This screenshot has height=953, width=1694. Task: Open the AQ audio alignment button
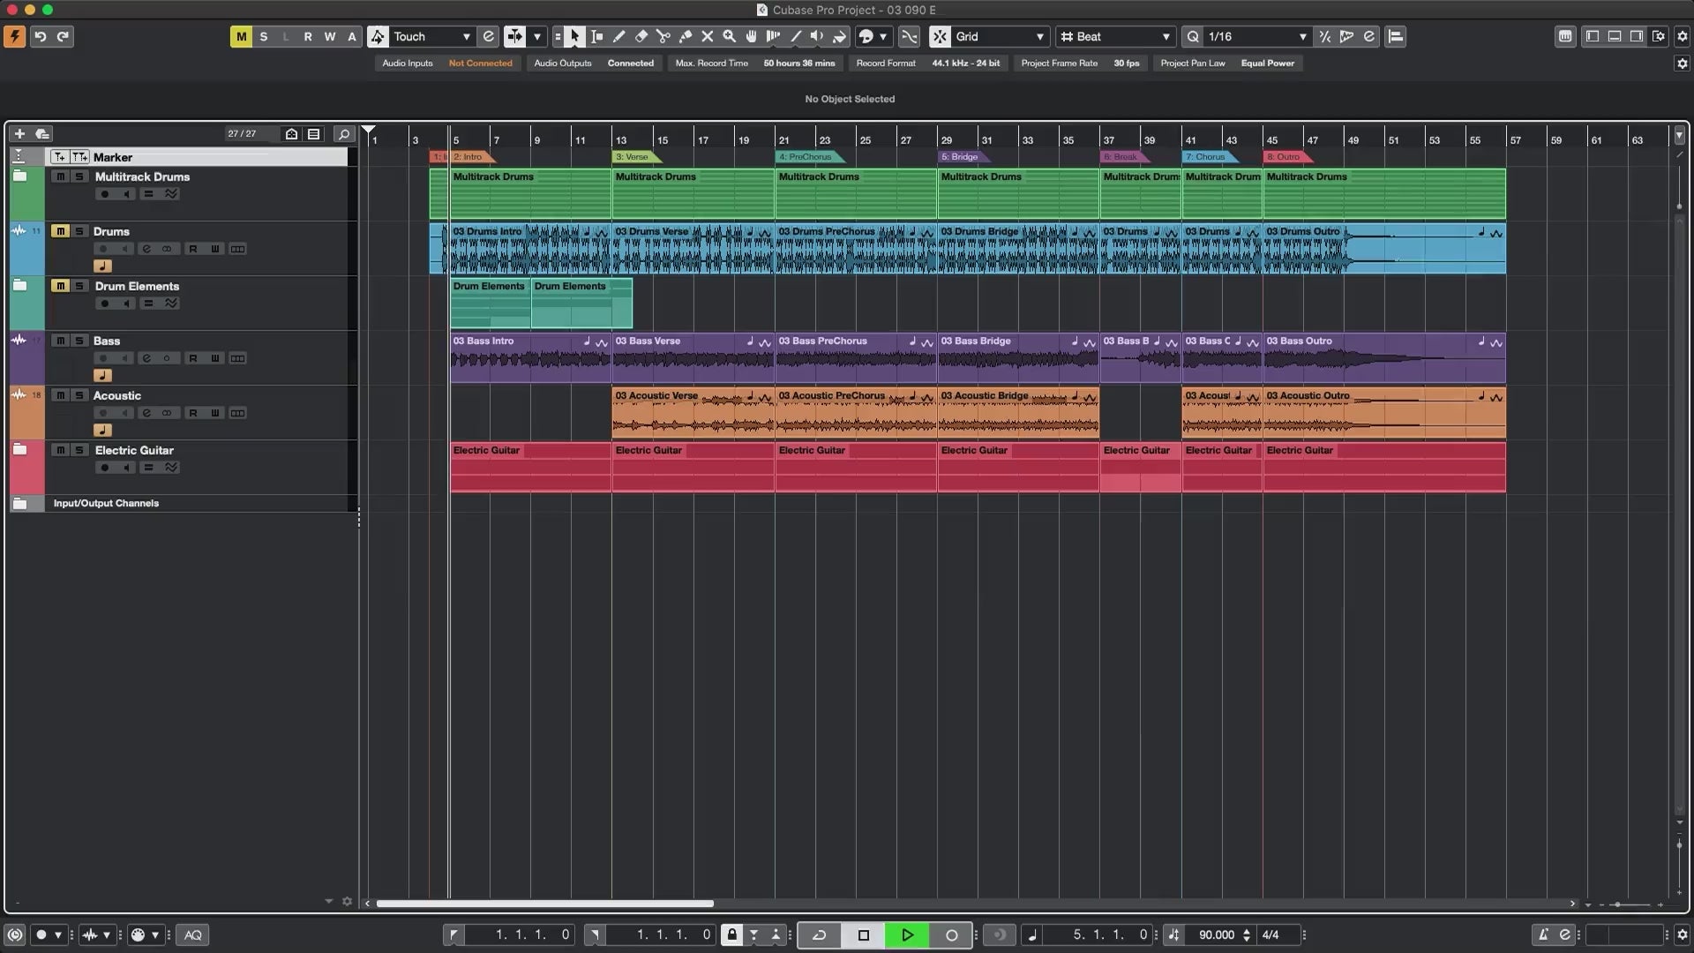pos(192,934)
